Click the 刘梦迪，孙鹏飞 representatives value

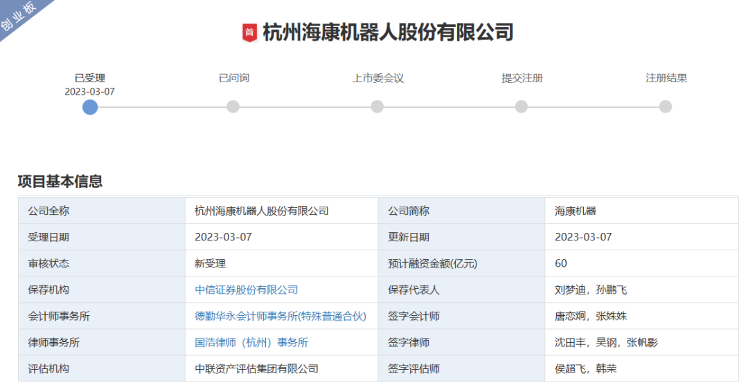pyautogui.click(x=591, y=290)
